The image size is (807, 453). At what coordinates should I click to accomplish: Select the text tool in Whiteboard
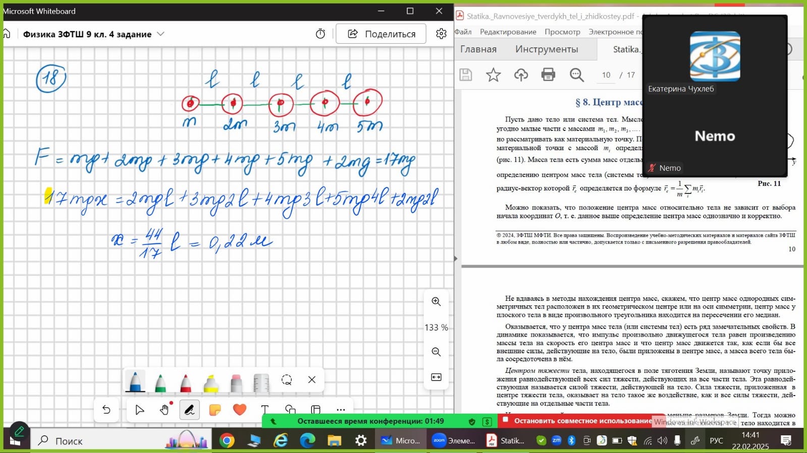coord(264,410)
